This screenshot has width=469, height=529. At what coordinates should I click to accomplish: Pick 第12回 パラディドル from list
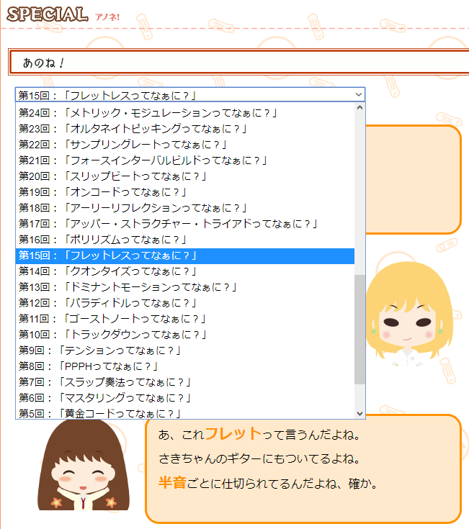click(185, 303)
